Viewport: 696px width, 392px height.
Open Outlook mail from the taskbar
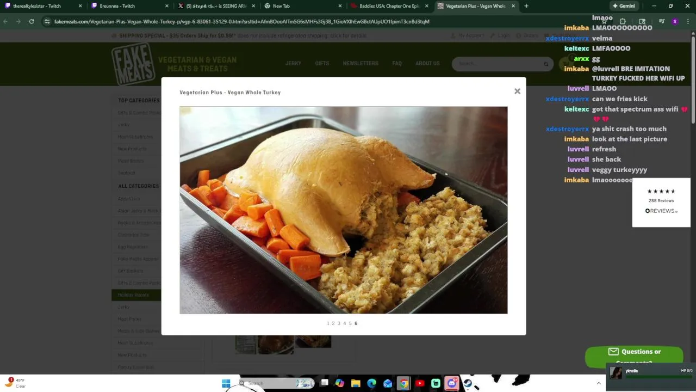pos(388,383)
